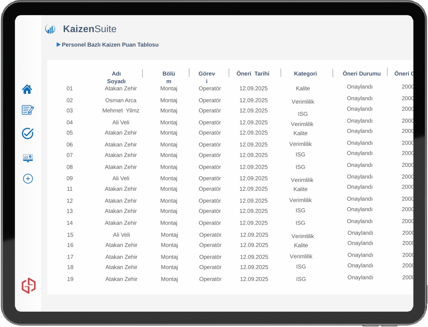The height and width of the screenshot is (327, 428).
Task: Click the Öneri Durumu column header
Action: [361, 74]
